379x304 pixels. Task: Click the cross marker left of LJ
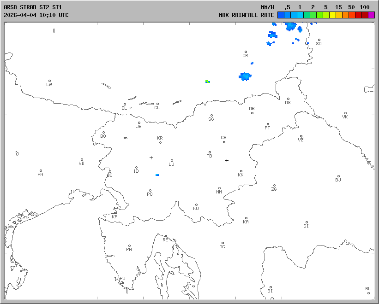click(151, 158)
